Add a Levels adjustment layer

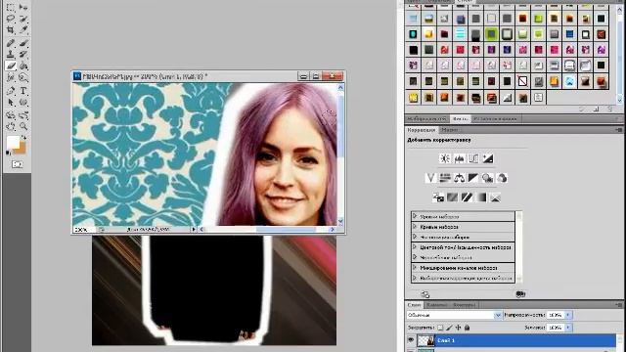(x=459, y=158)
